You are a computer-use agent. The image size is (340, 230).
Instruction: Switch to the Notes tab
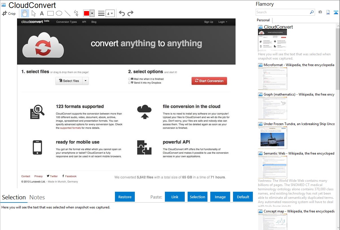coord(37,197)
